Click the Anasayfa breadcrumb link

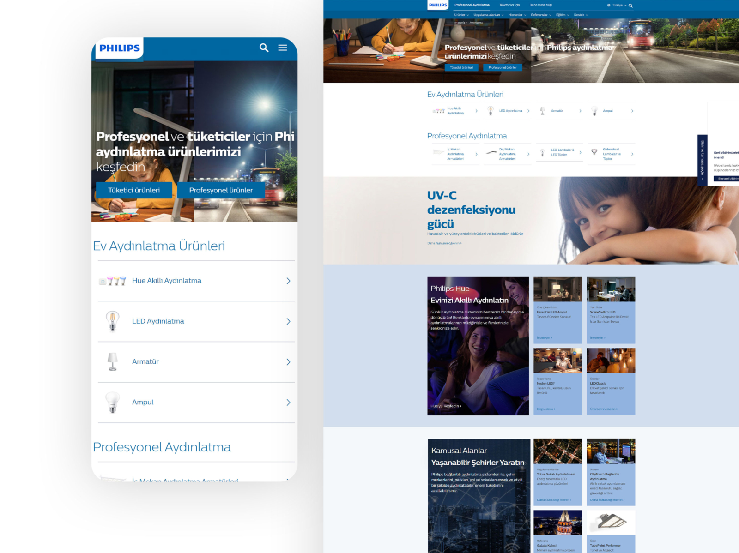click(x=460, y=22)
